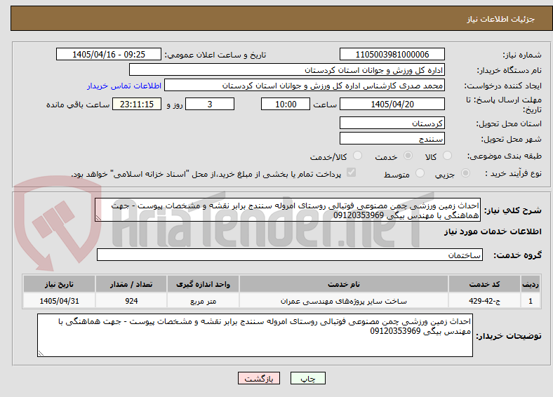Click the چاپ (print) button
Screen dimensions: 553x397
click(x=307, y=378)
